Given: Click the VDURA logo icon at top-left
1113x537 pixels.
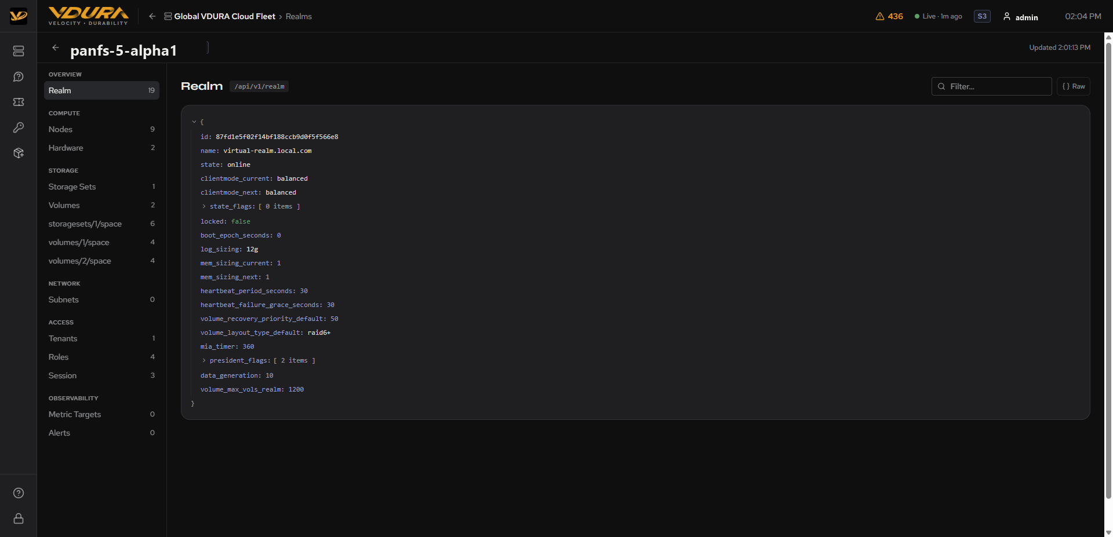Looking at the screenshot, I should [x=19, y=16].
